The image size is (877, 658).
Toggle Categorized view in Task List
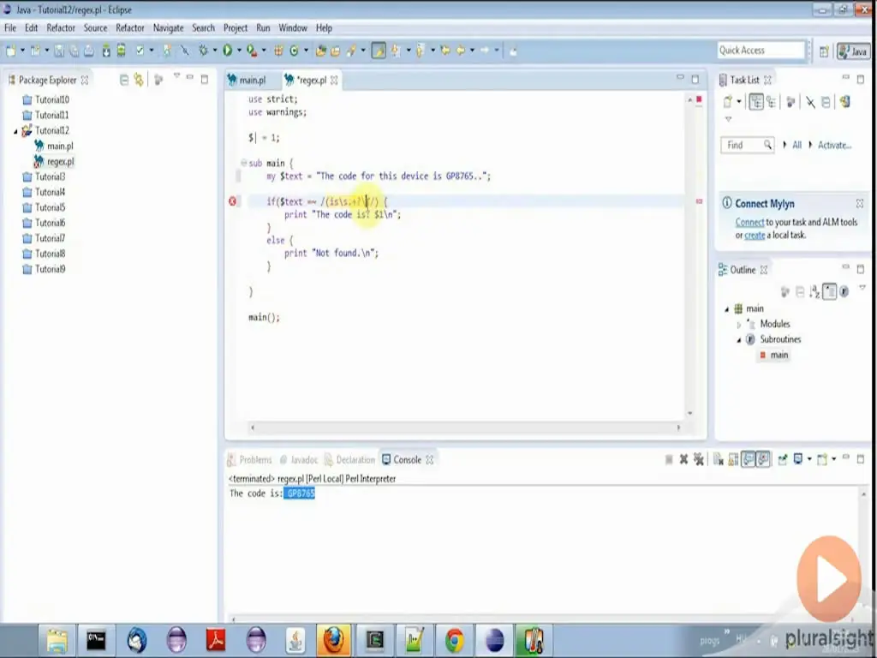click(x=756, y=102)
